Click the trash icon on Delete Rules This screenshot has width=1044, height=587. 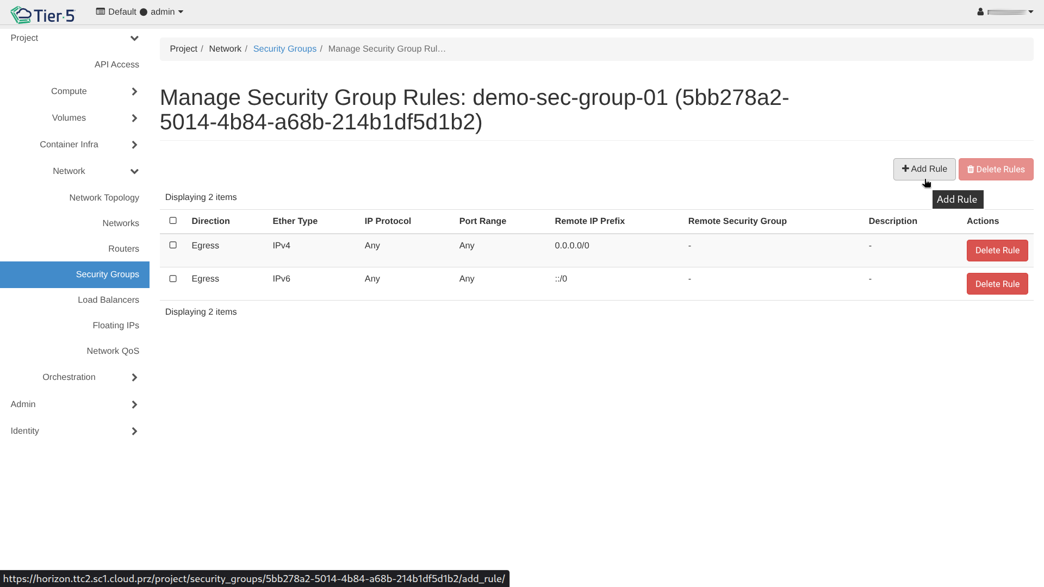[971, 170]
